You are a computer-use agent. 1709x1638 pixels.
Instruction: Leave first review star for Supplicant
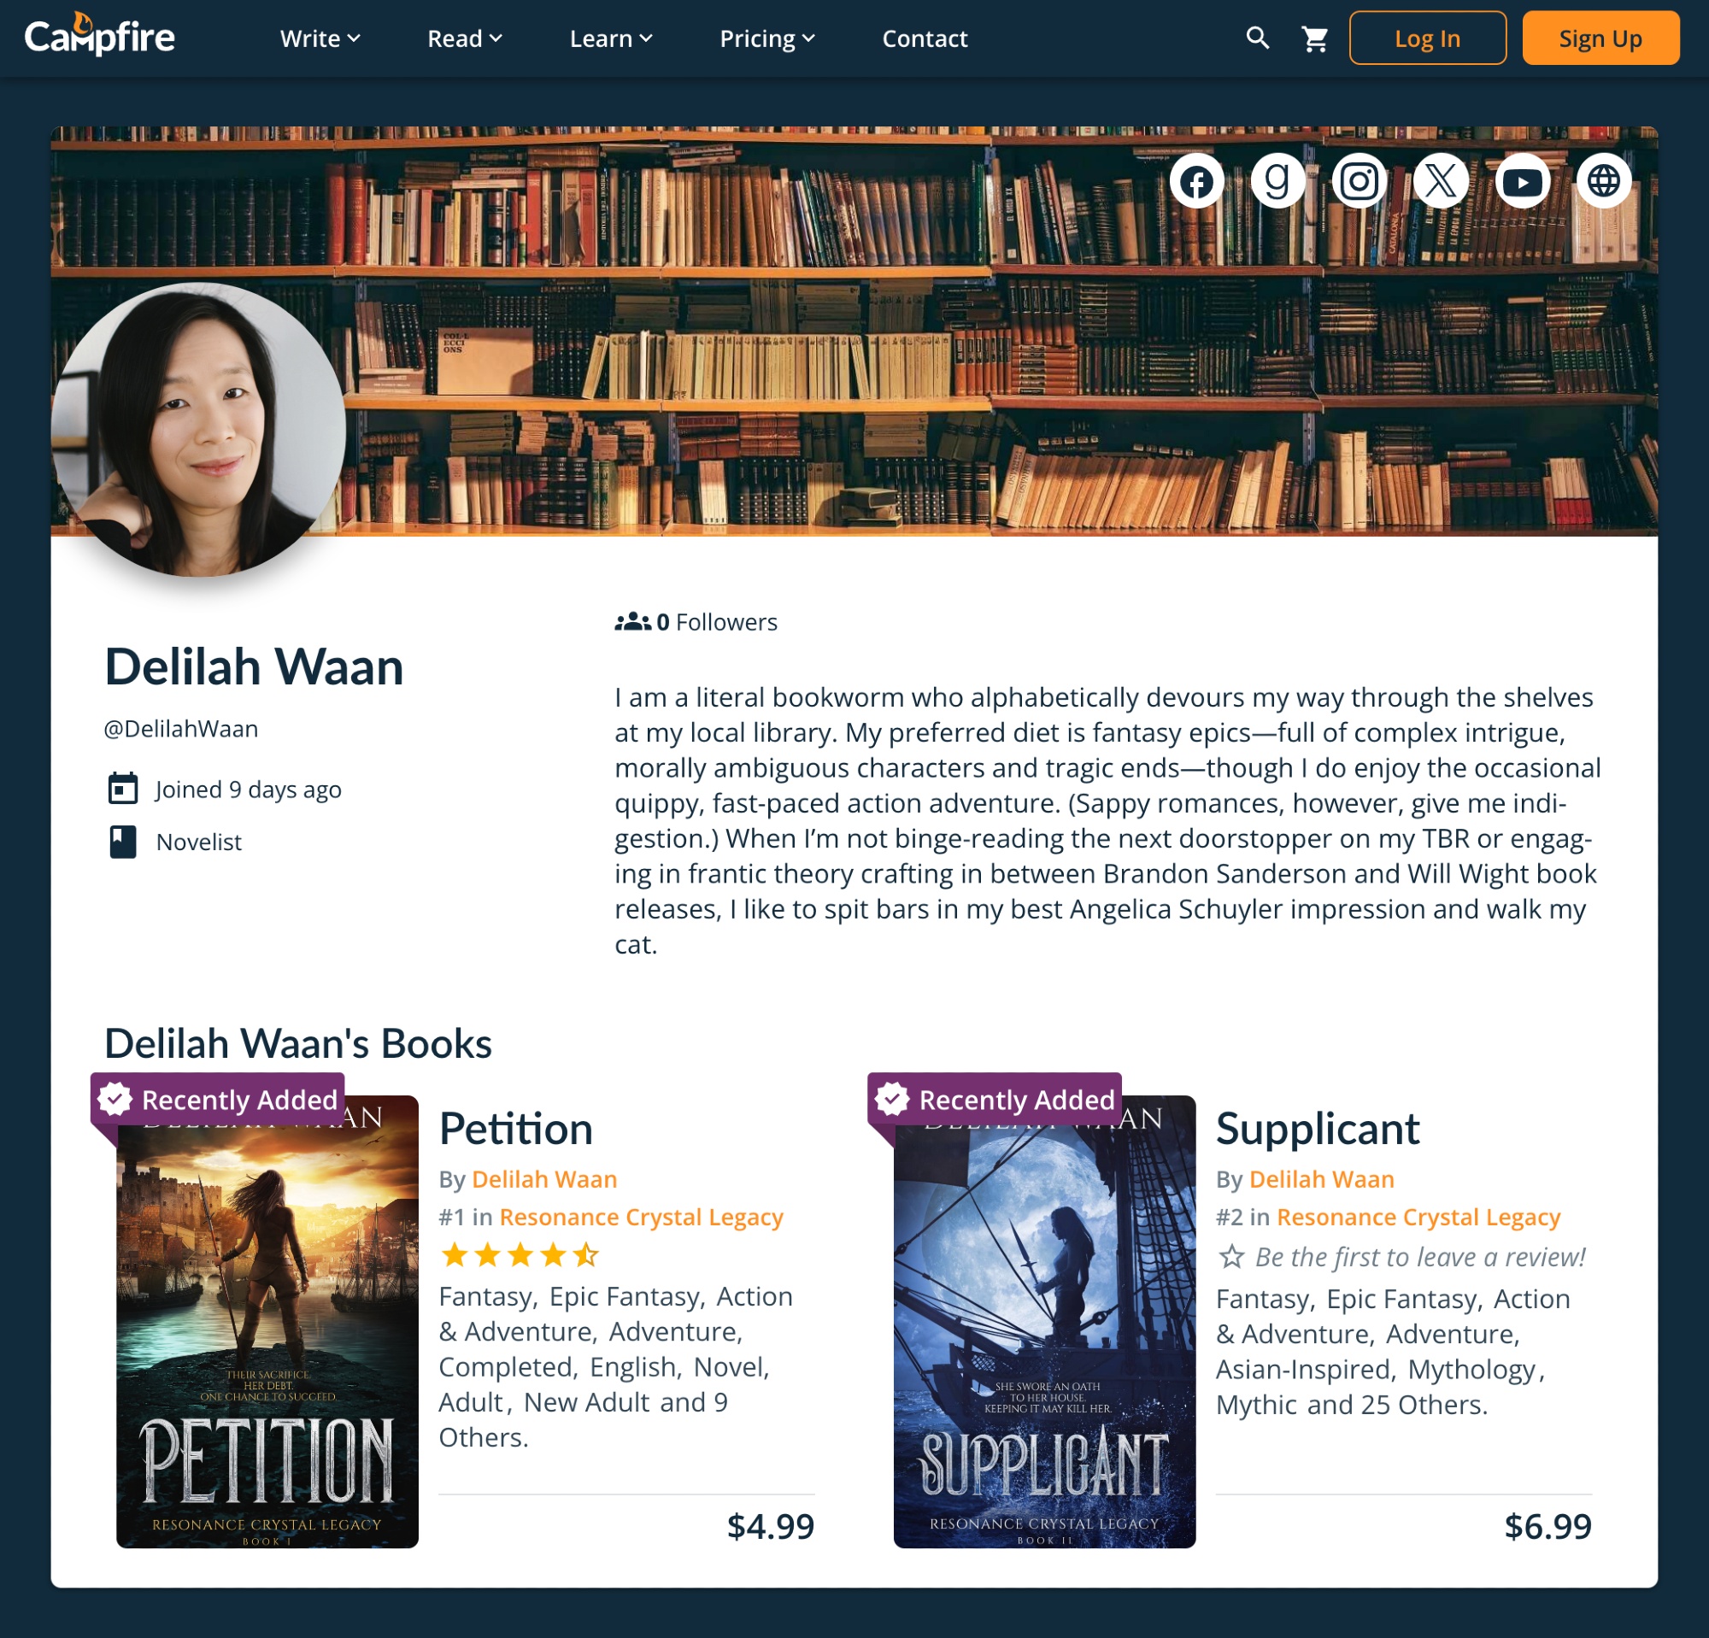[1231, 1256]
